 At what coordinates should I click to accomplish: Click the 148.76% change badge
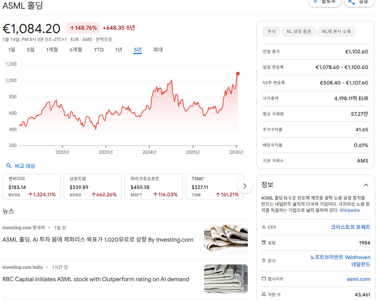point(83,28)
